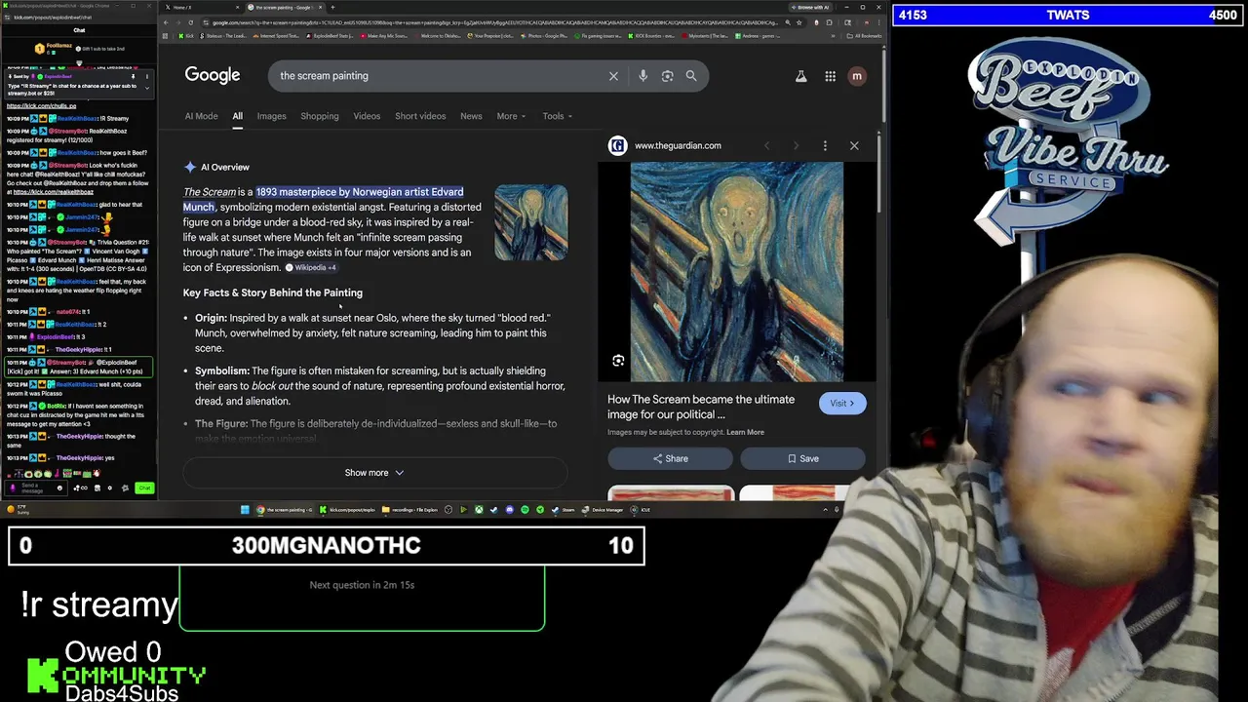Click Chat send button in Kick popout
Image resolution: width=1248 pixels, height=702 pixels.
(144, 487)
